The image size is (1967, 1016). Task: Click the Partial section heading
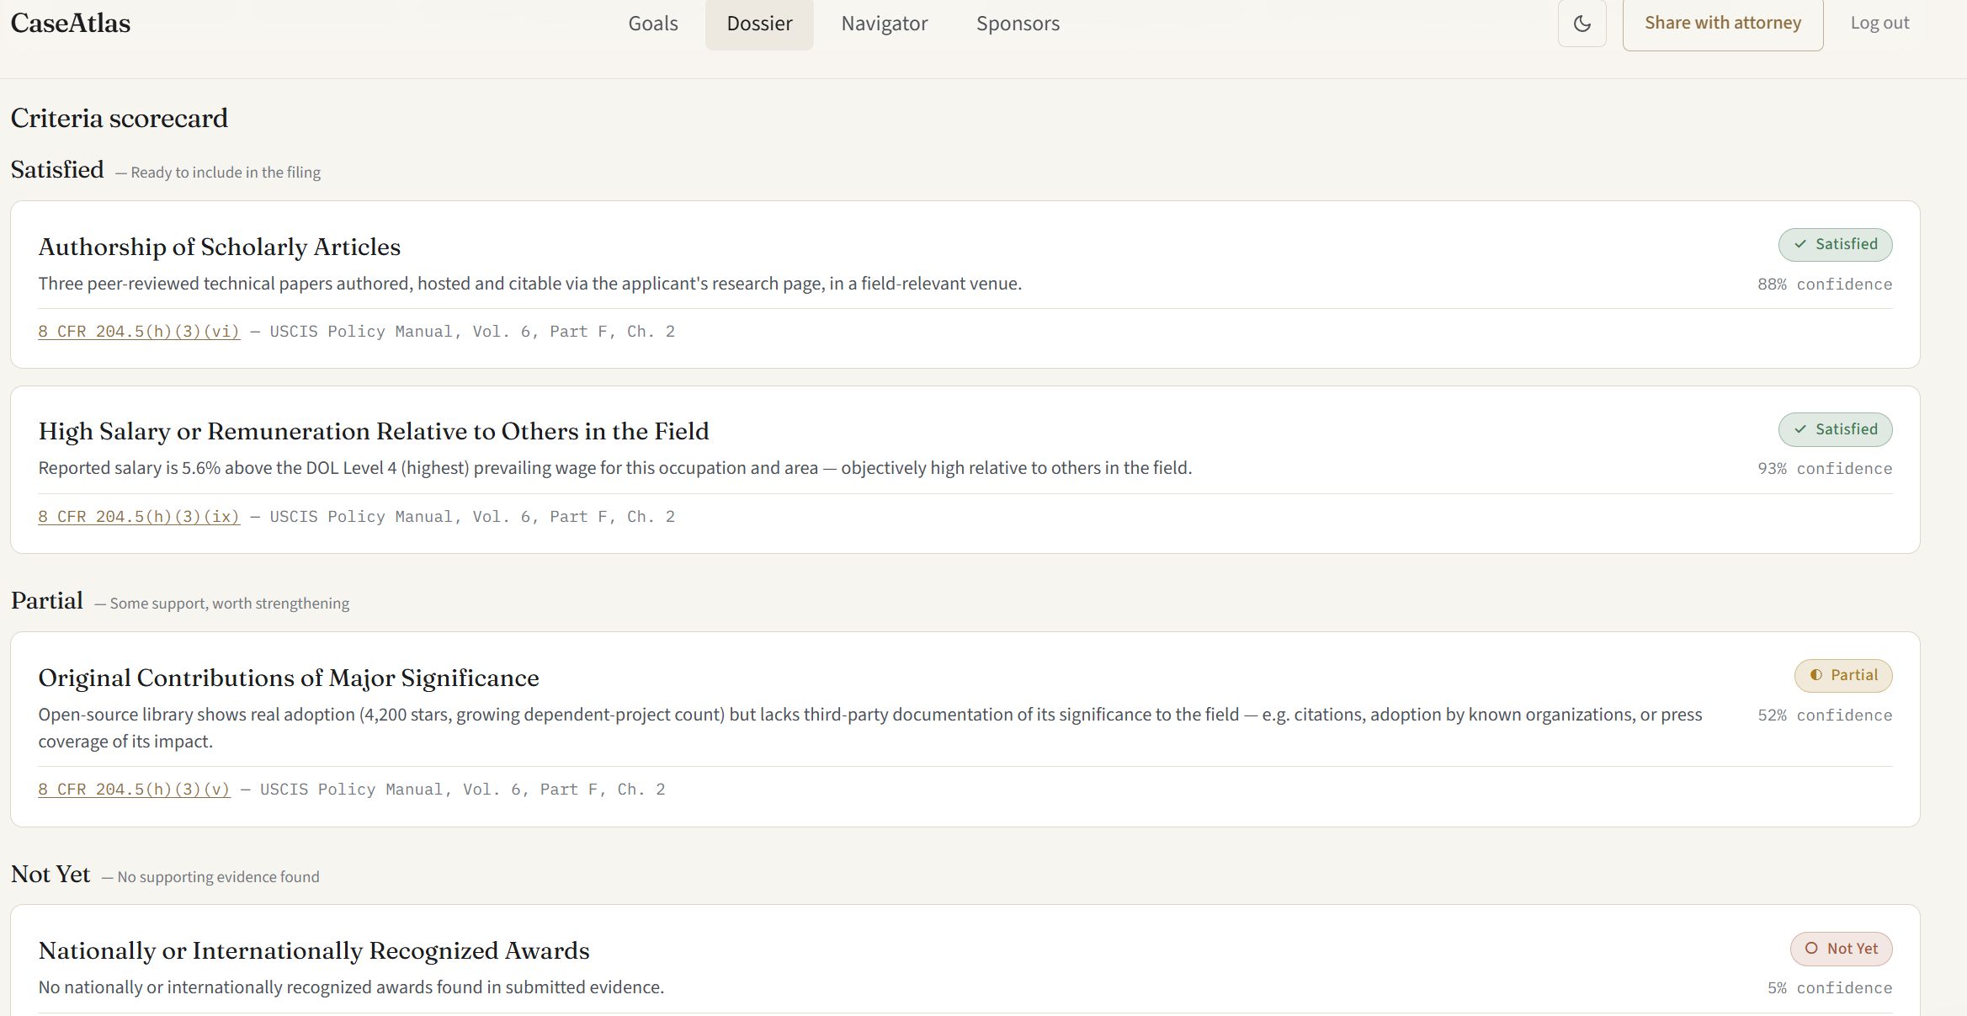click(47, 601)
